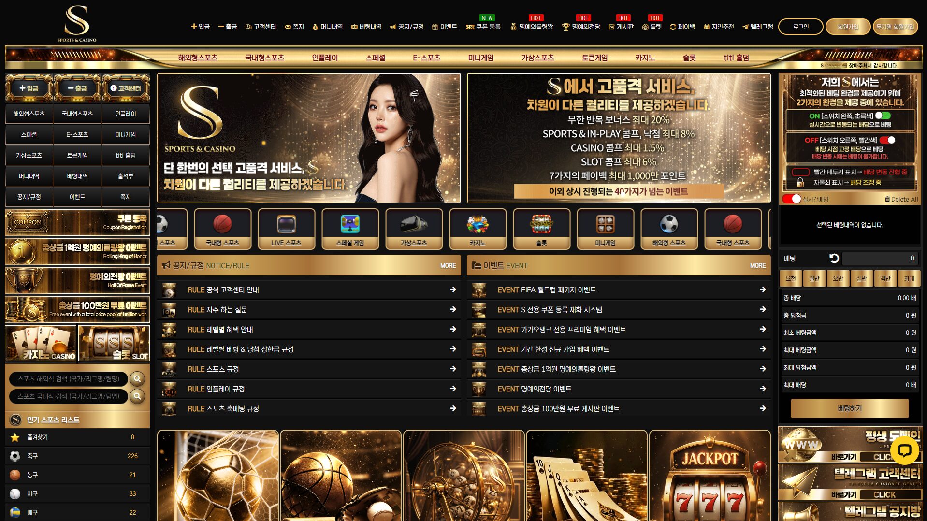The image size is (927, 521).
Task: Click the 스포츠 국내식 검색 input field
Action: point(69,396)
